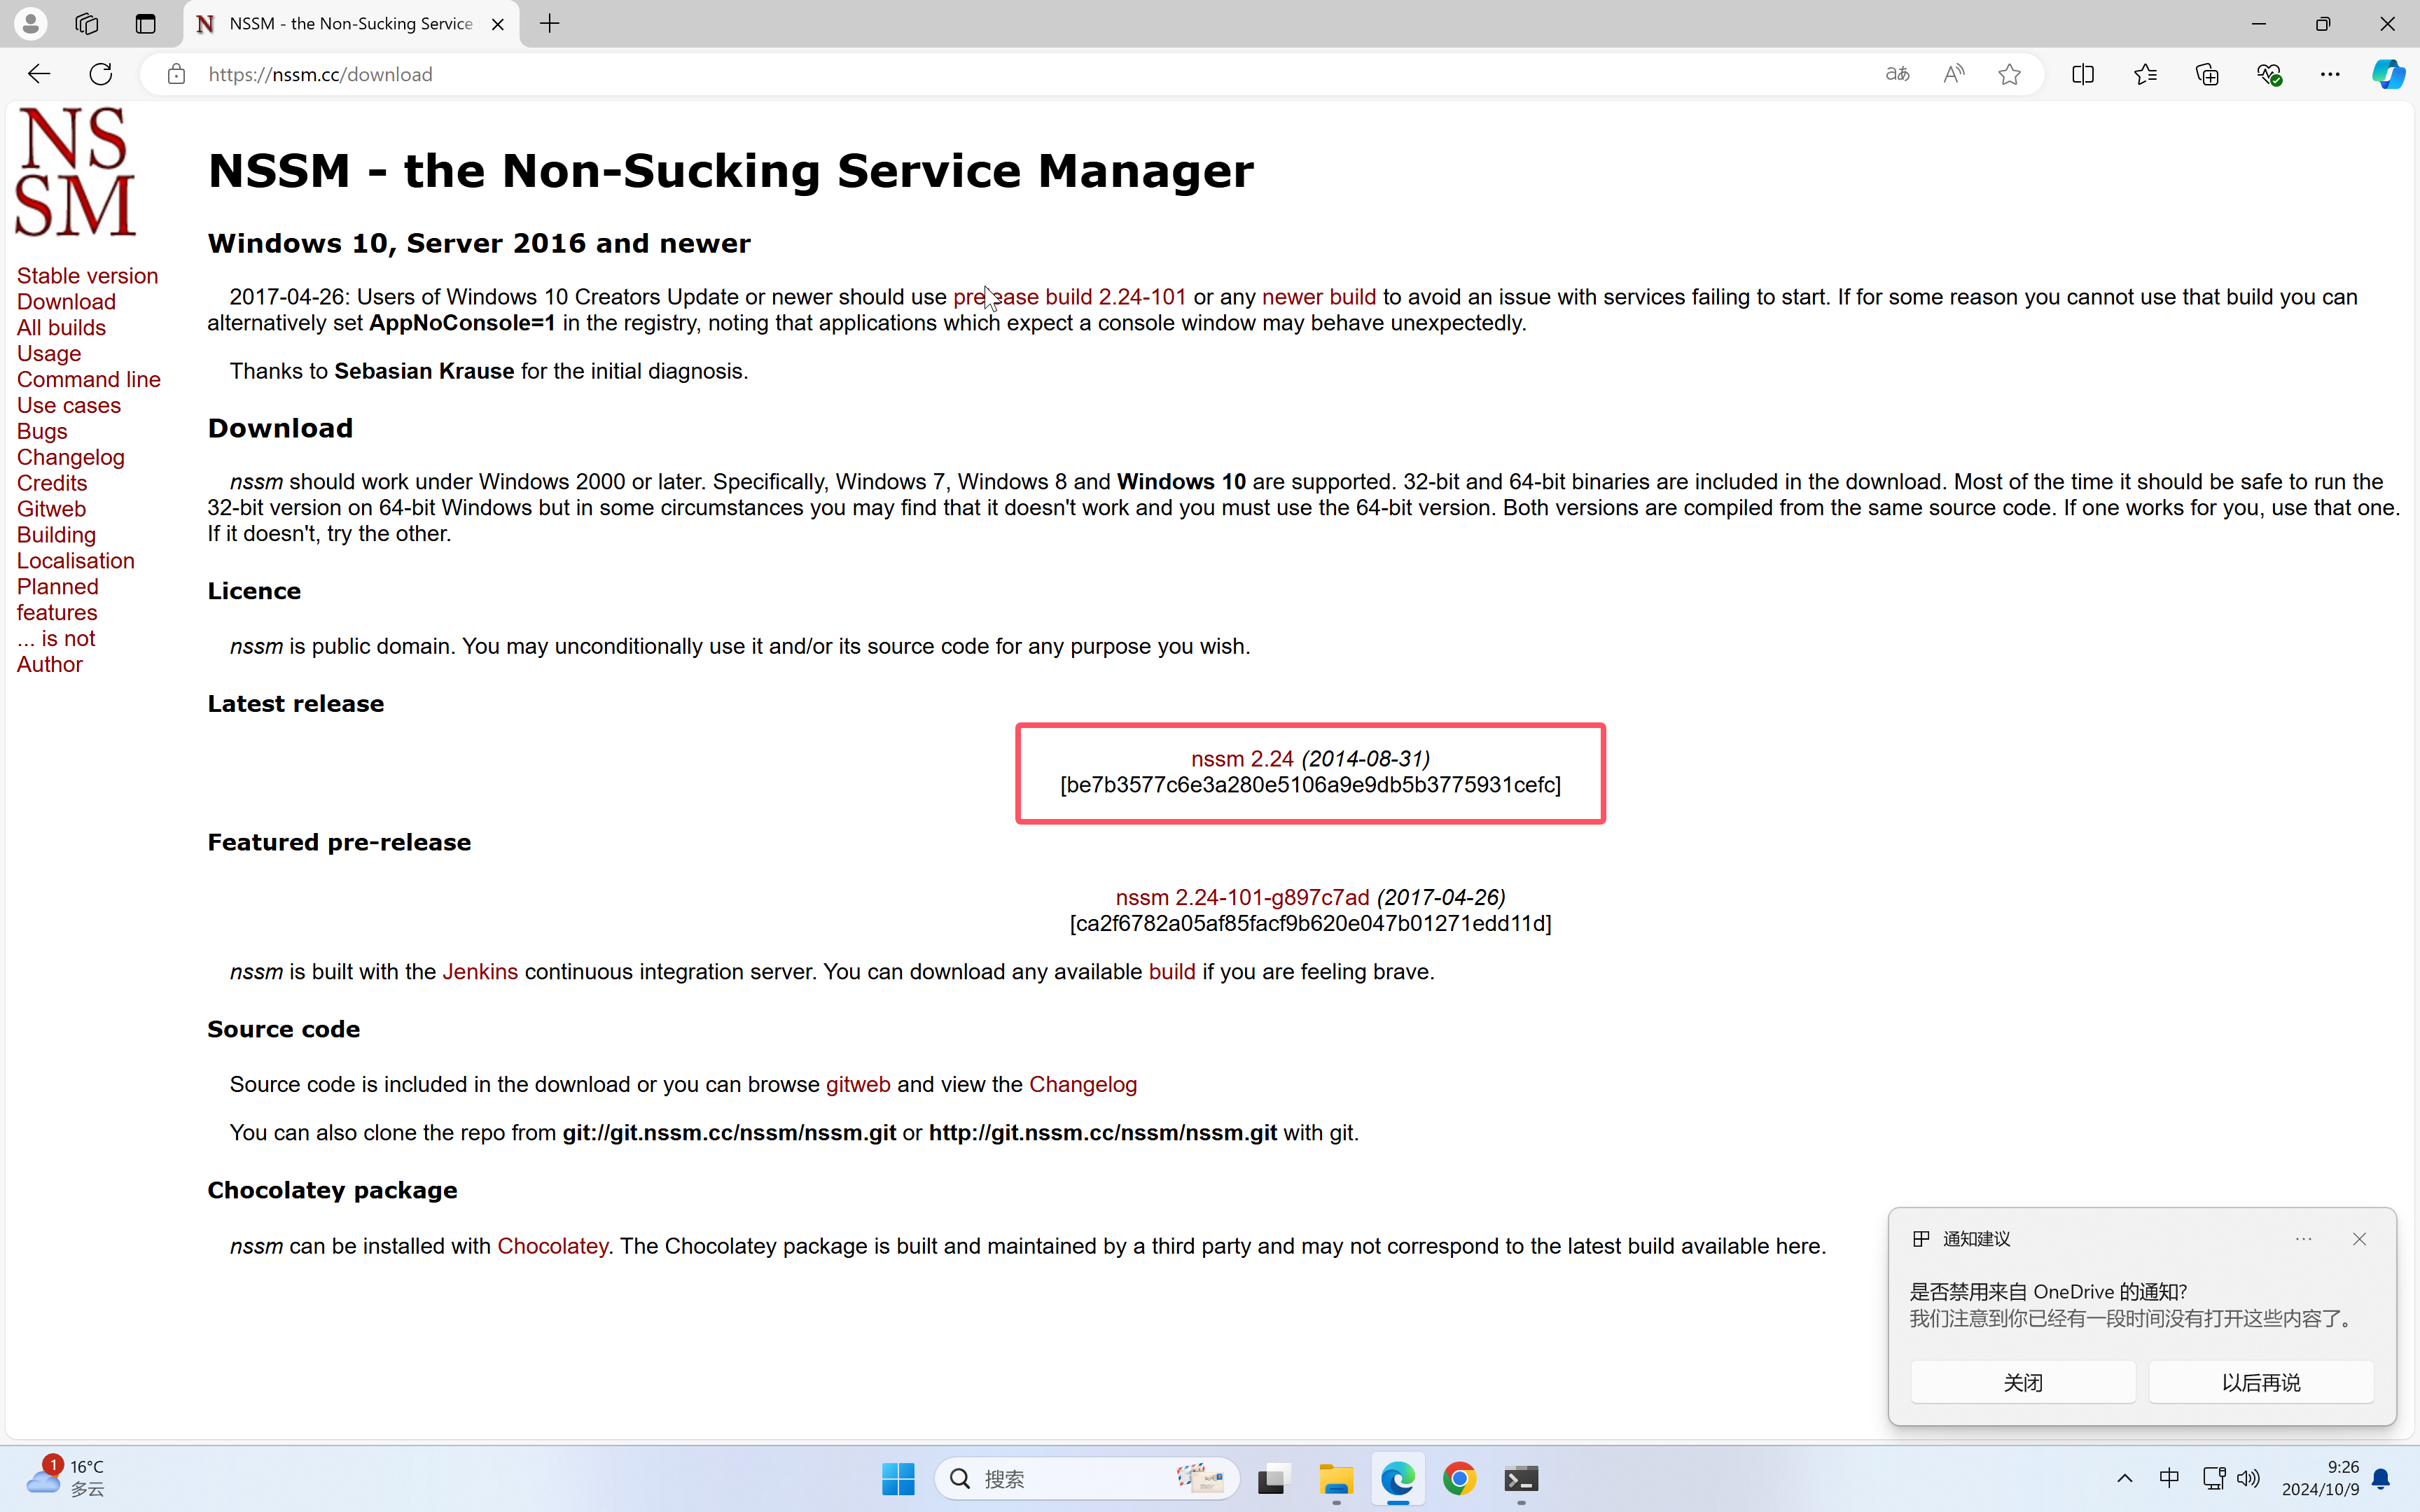Reload the nssm.cc page
The image size is (2420, 1512).
[x=101, y=74]
